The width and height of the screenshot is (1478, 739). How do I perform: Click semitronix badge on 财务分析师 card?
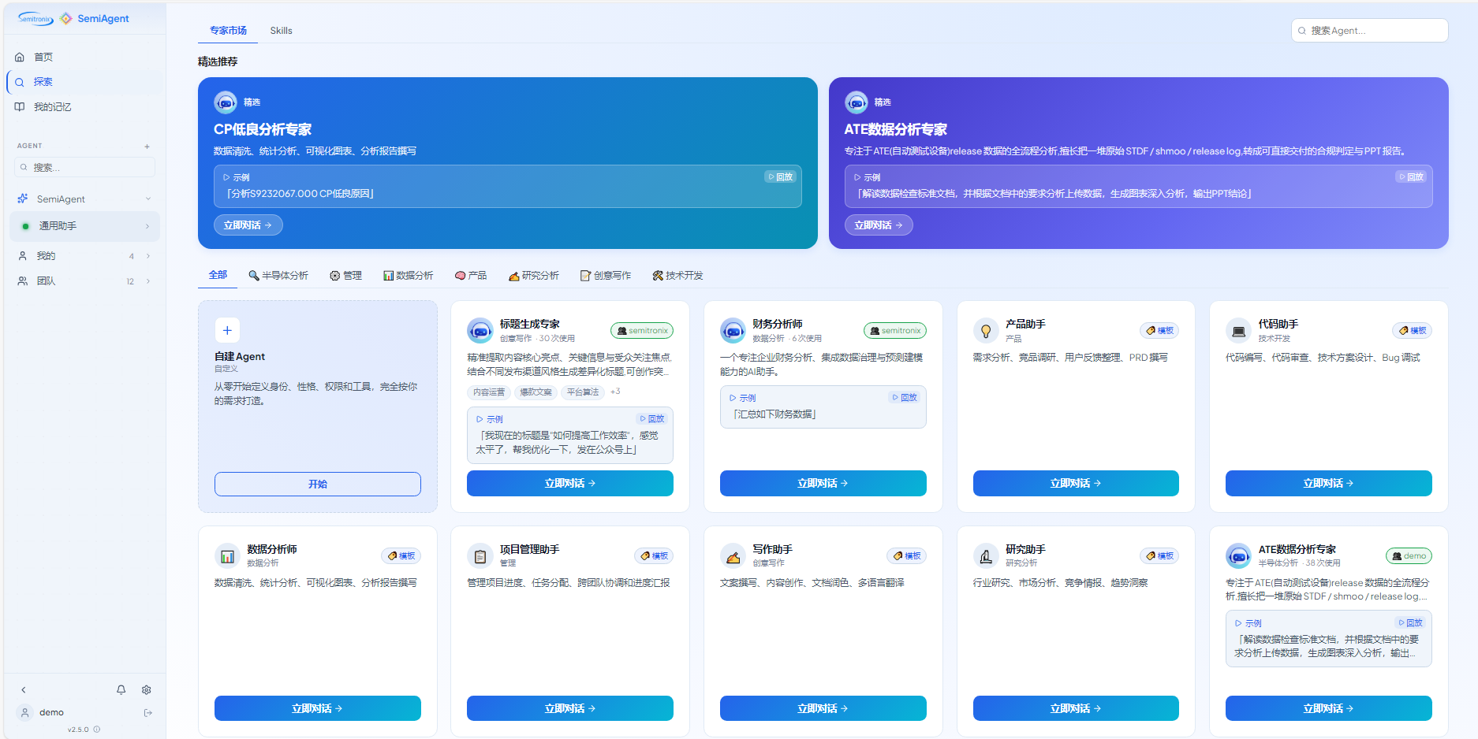click(x=895, y=331)
